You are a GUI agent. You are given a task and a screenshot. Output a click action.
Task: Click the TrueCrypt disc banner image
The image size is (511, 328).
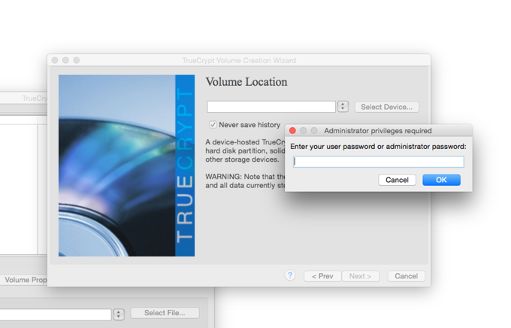126,166
